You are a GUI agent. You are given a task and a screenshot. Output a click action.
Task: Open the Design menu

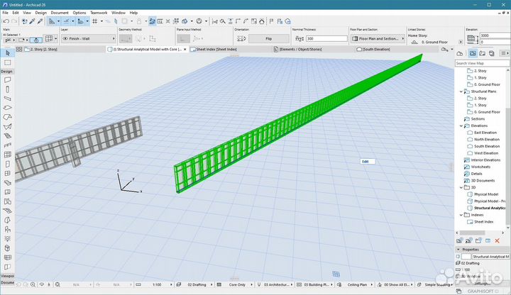click(40, 13)
